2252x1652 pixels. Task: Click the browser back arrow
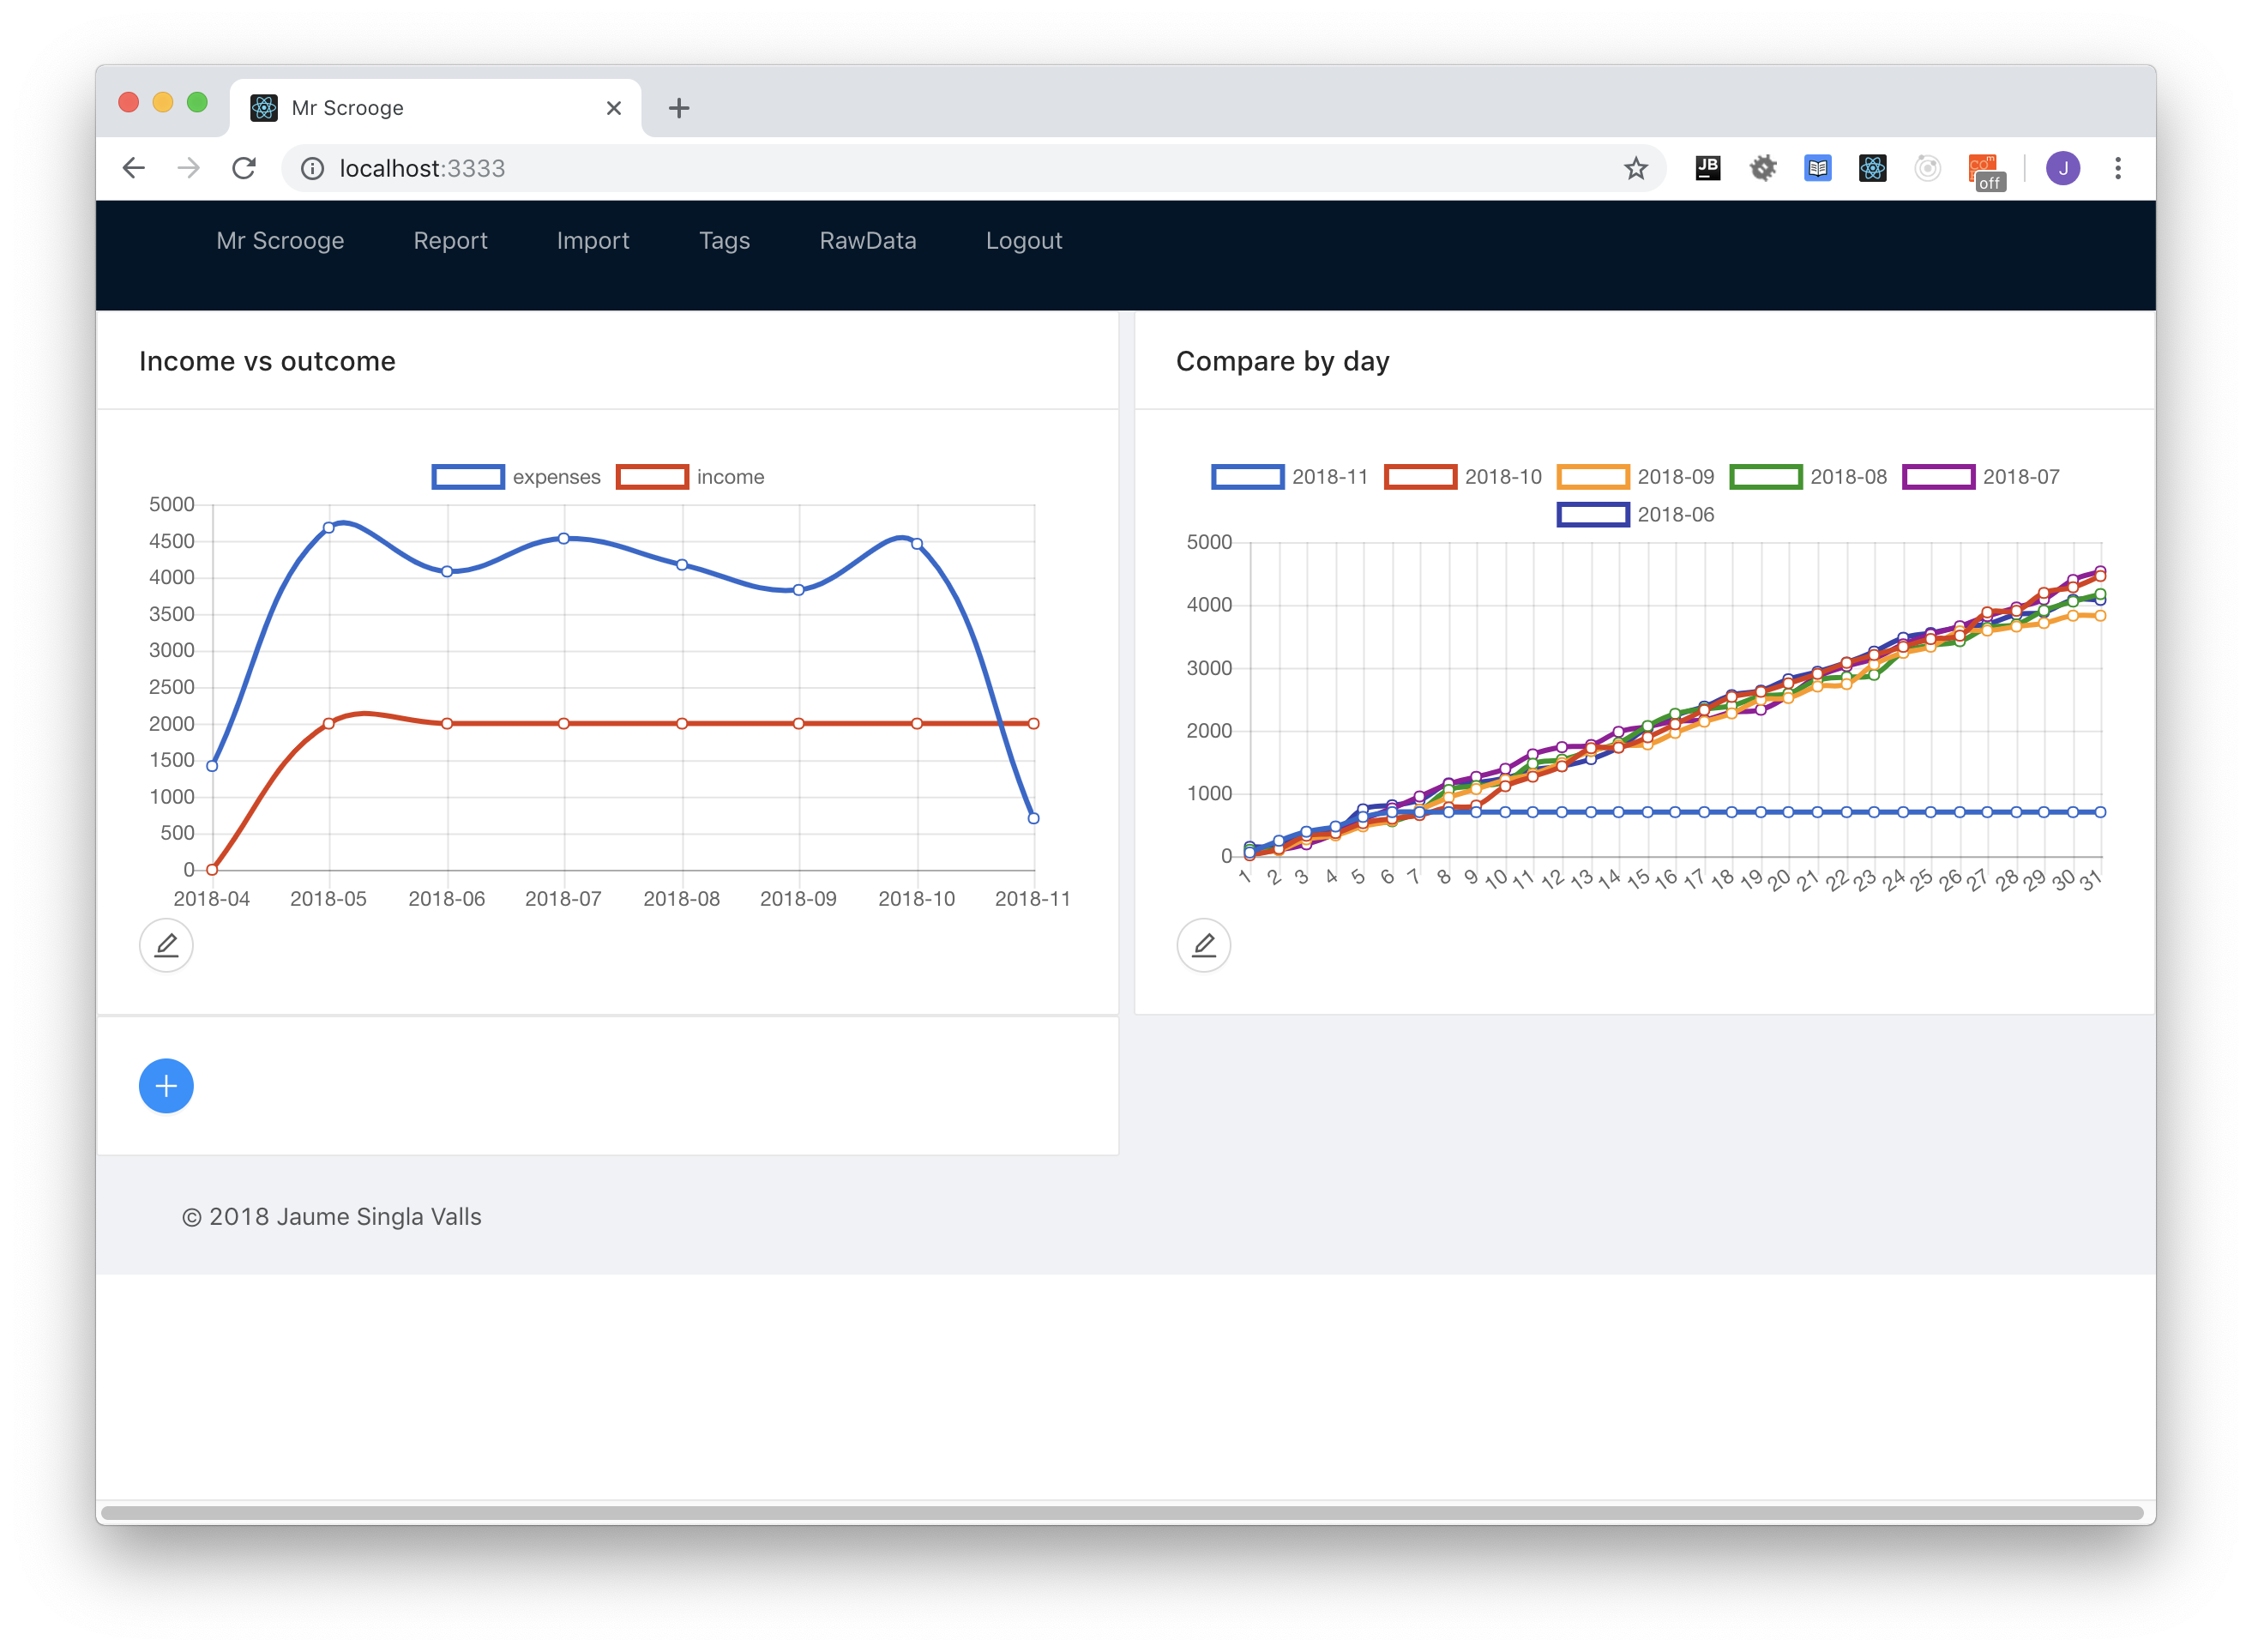coord(134,168)
